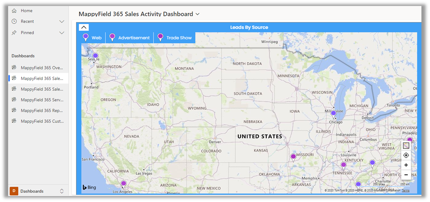Click the map style selector icon
The width and height of the screenshot is (430, 202).
pyautogui.click(x=406, y=146)
